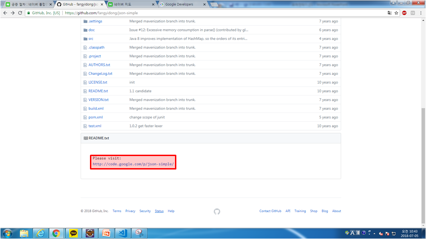Close the Google Developers tab
Screen dimensions: 426x239
point(205,4)
